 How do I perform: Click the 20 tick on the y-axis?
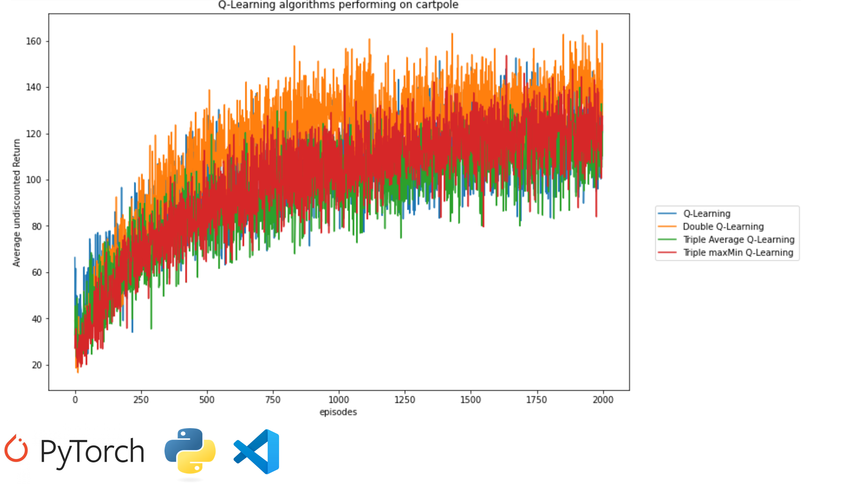36,365
